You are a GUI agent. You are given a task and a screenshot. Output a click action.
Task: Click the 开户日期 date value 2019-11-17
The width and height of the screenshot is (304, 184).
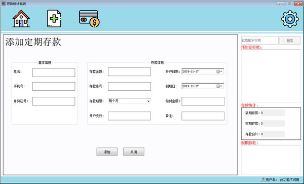(x=191, y=71)
